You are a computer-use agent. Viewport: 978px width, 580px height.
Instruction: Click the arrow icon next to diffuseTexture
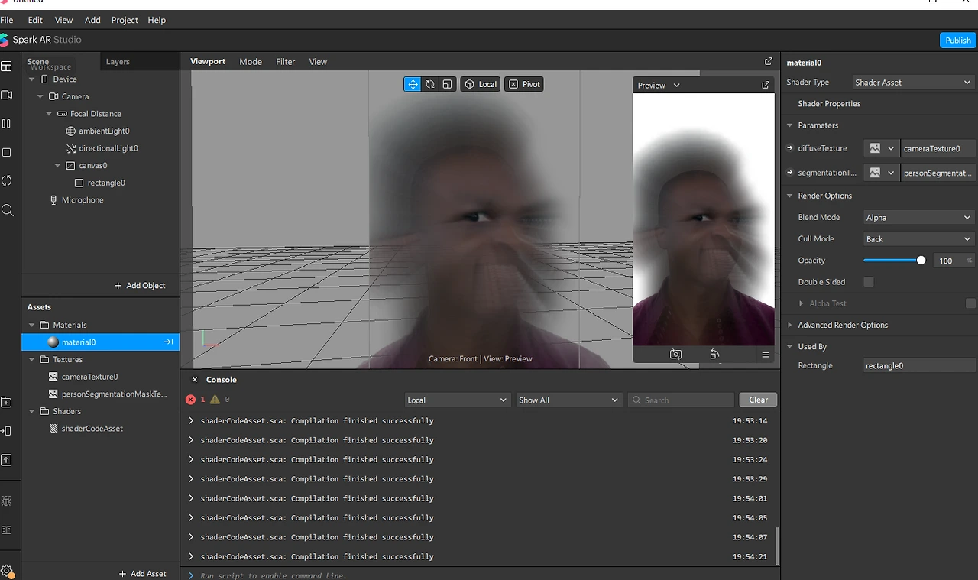[791, 148]
